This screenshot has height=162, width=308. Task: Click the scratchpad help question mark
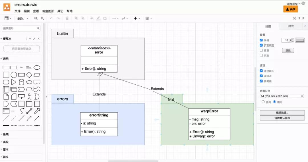27,39
